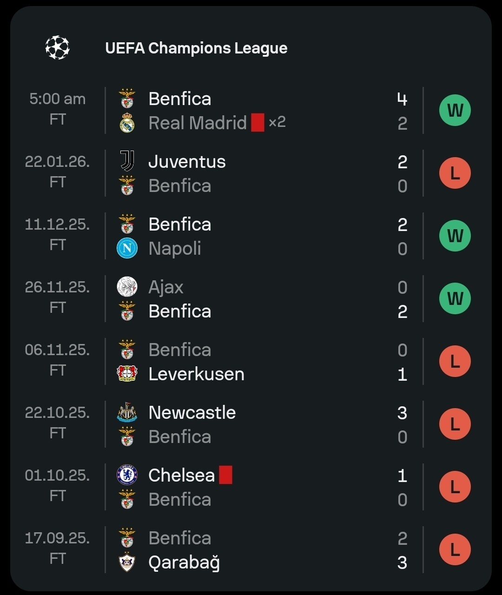The image size is (502, 595).
Task: Click the Chelsea club crest
Action: pos(127,475)
